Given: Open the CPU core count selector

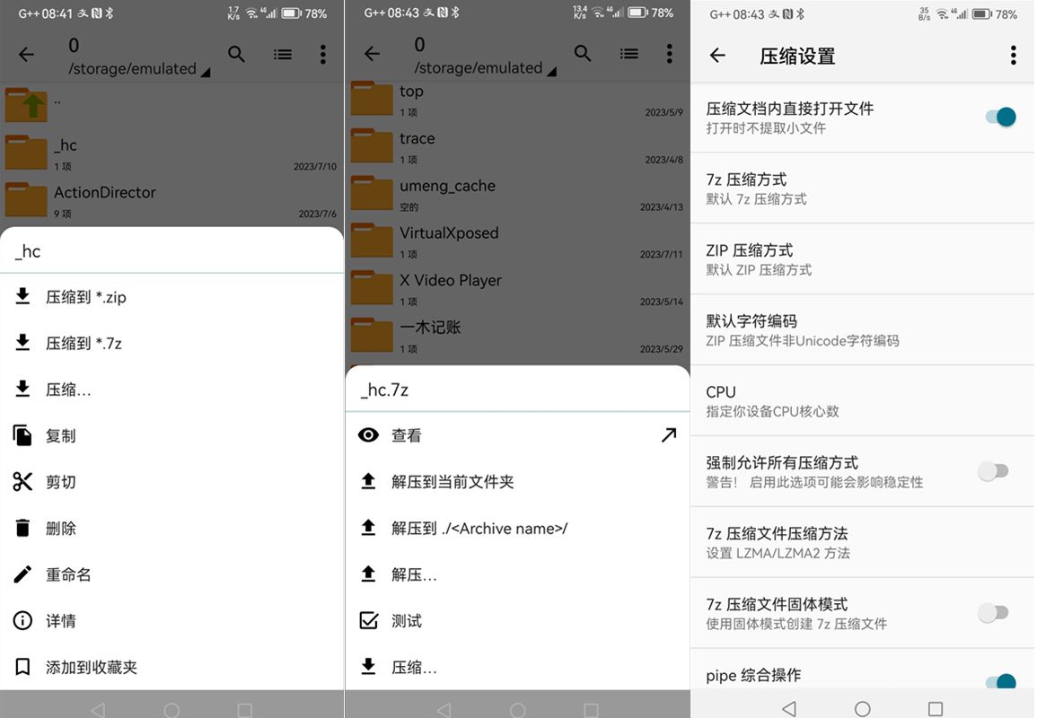Looking at the screenshot, I should pyautogui.click(x=862, y=401).
